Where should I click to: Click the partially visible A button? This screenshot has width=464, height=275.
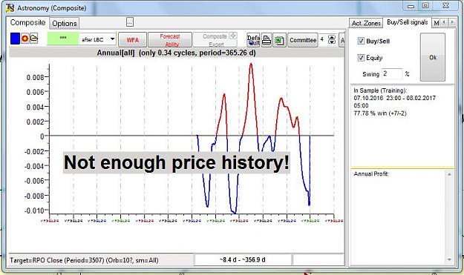[342, 40]
